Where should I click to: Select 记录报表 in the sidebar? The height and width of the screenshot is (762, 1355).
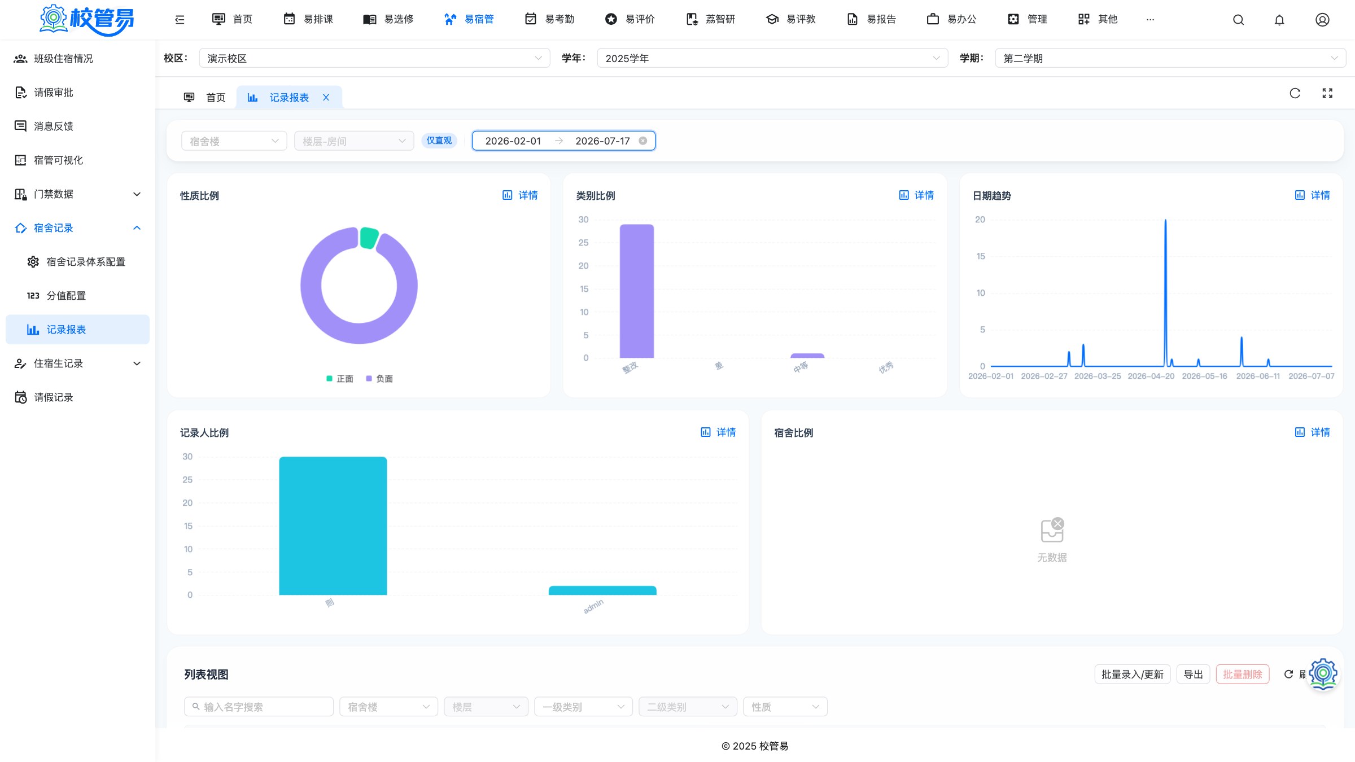click(77, 330)
